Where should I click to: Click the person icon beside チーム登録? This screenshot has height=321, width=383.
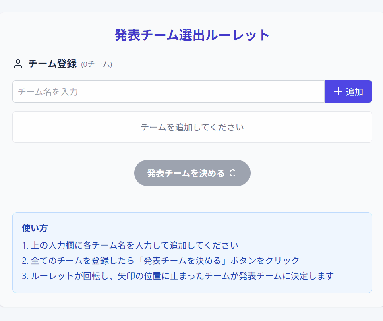coord(18,64)
